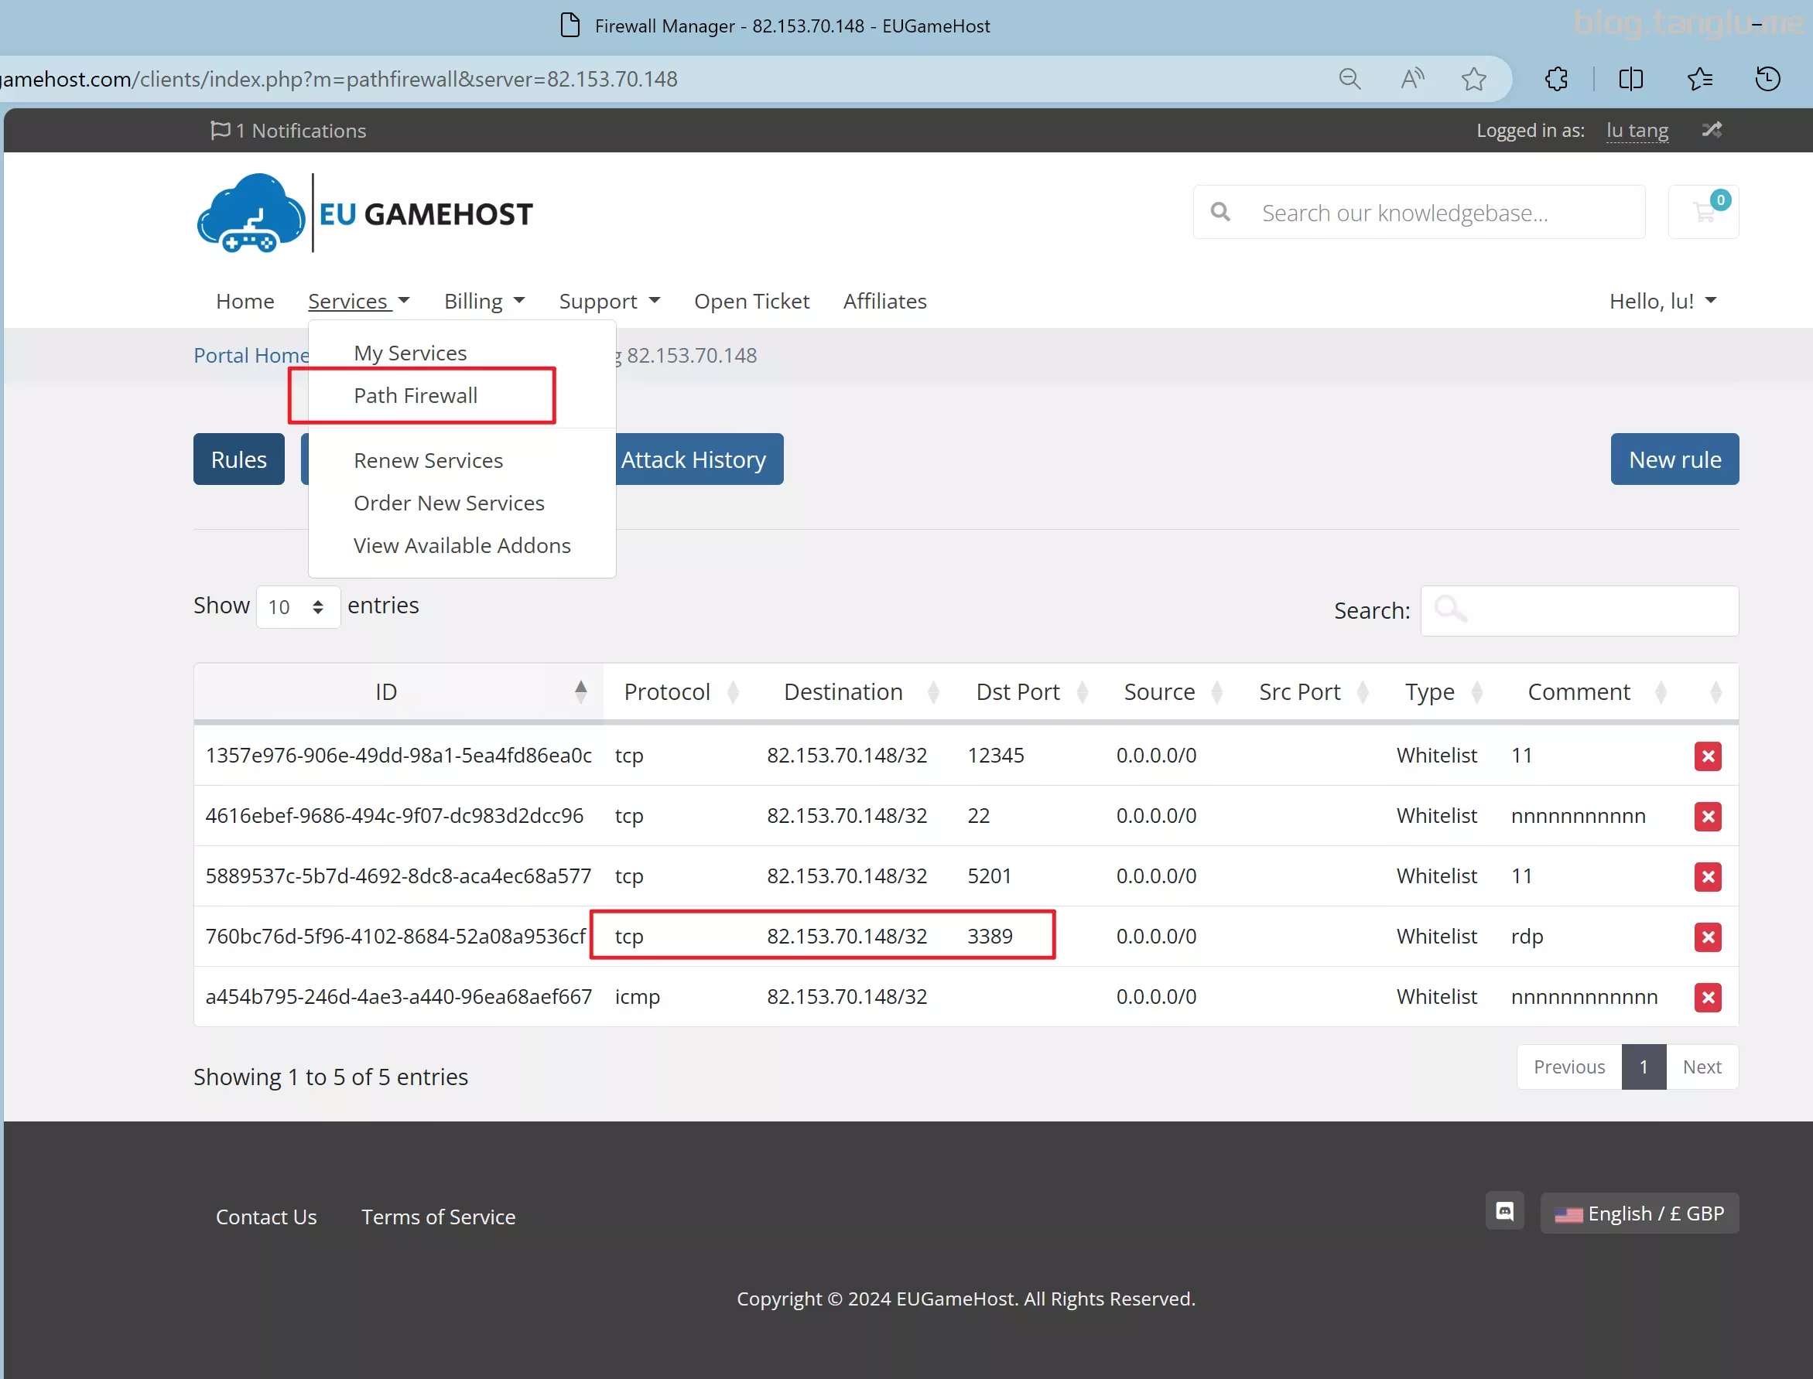
Task: Remove the port 12345 rule
Action: 1708,755
